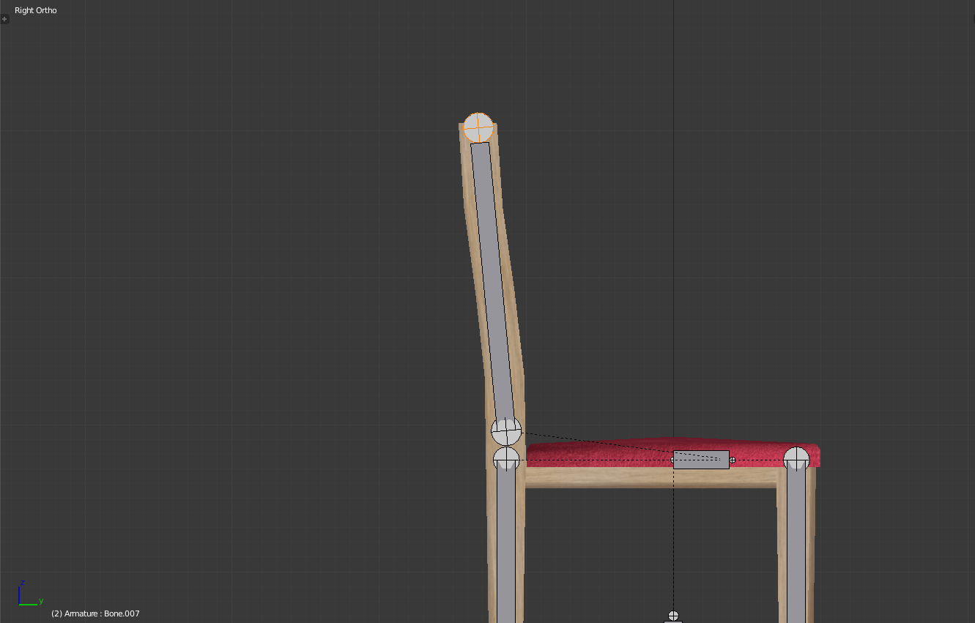
Task: Click the small joint right of seat bone
Action: [x=733, y=460]
